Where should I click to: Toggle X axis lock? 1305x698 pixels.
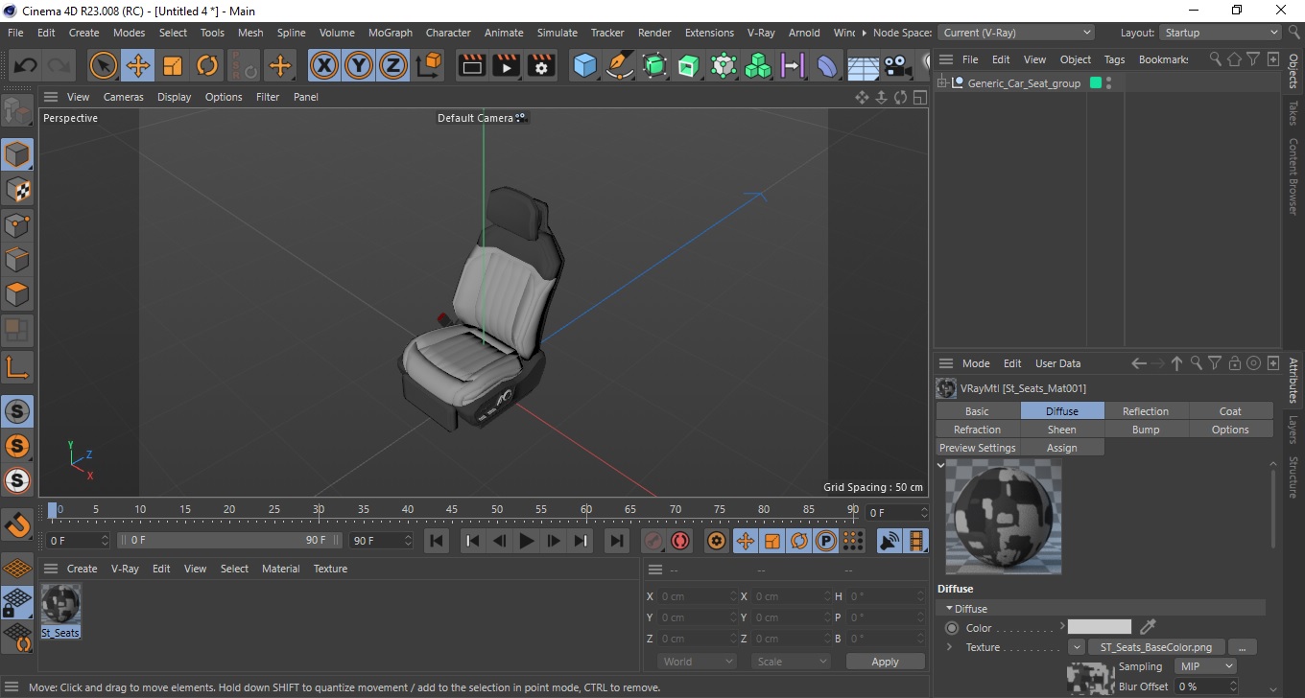click(324, 66)
